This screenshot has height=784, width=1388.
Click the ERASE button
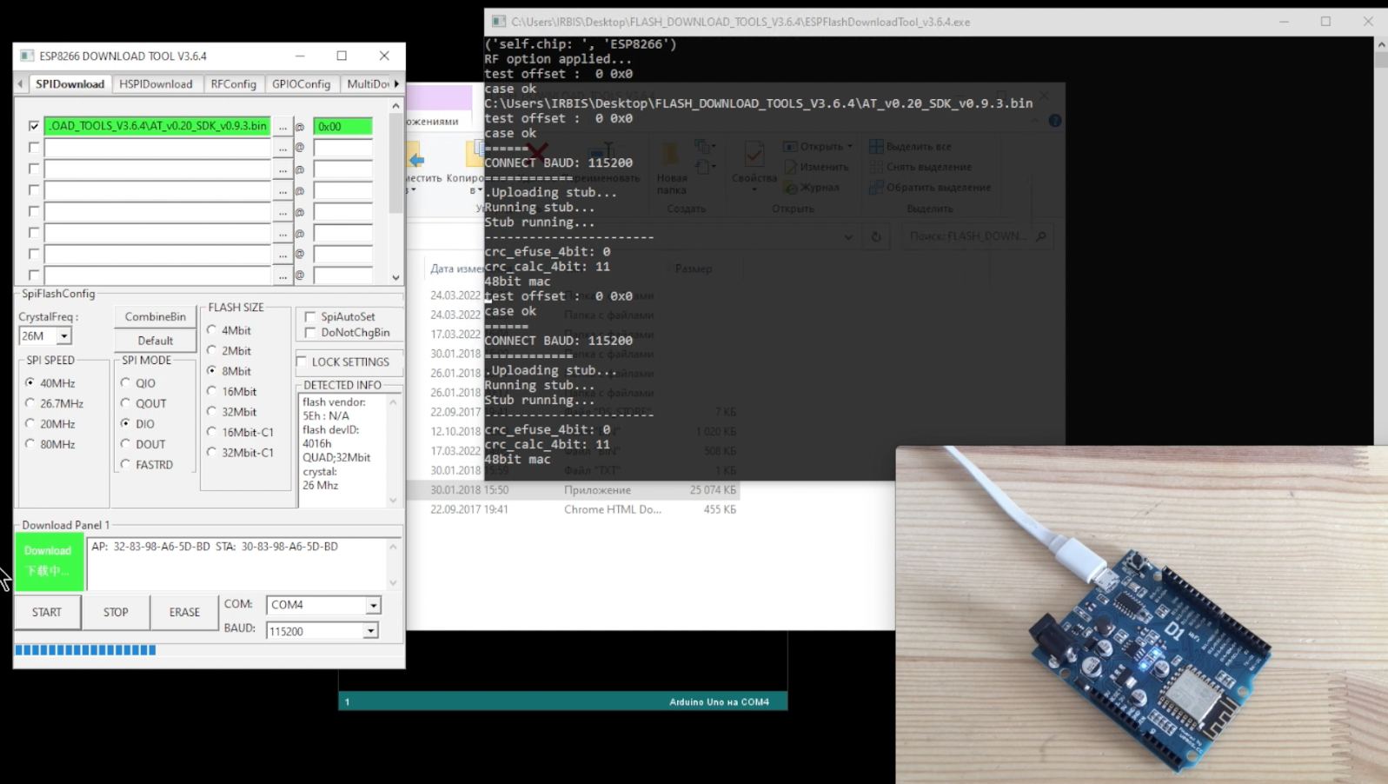pyautogui.click(x=184, y=613)
